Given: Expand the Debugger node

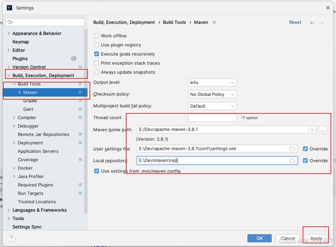Looking at the screenshot, I should (x=14, y=126).
